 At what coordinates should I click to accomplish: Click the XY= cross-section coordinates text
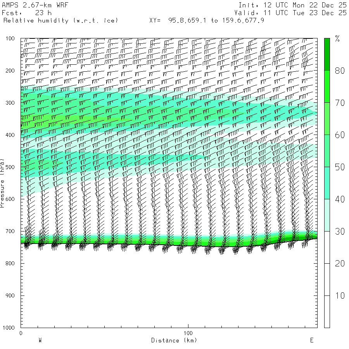[x=207, y=21]
